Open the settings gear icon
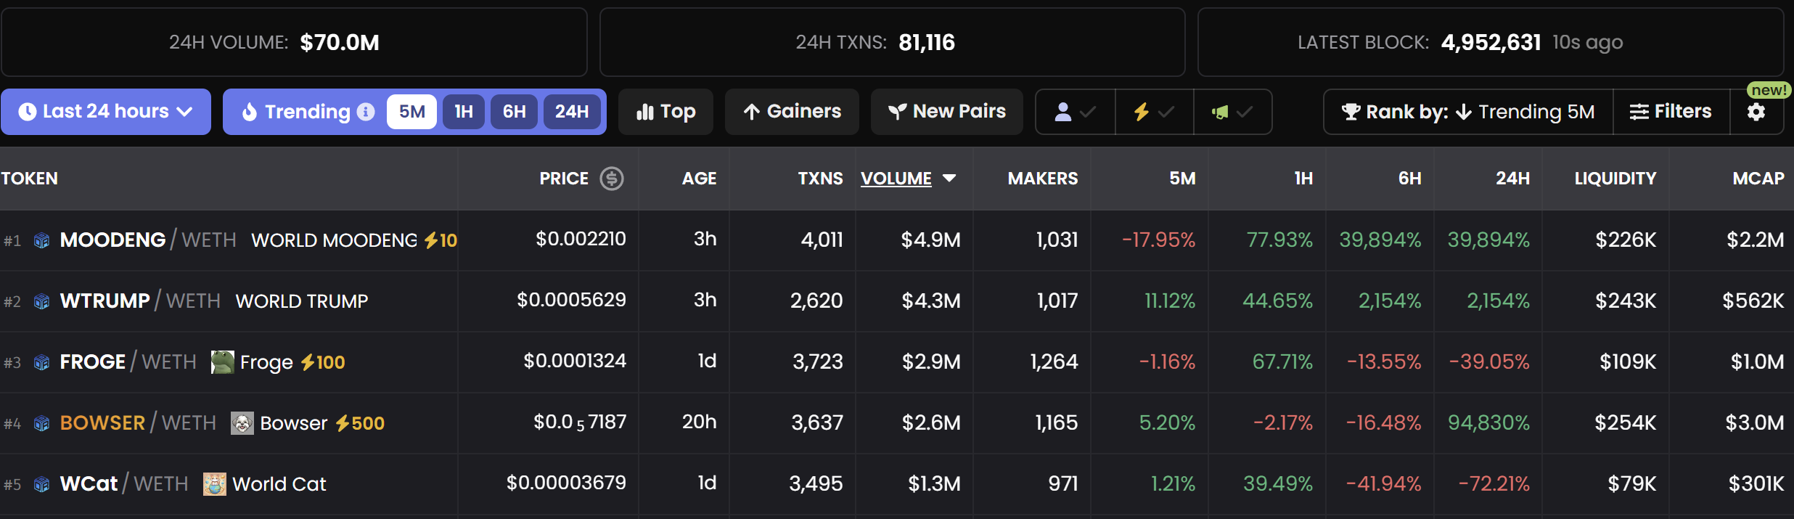Screen dimensions: 1794x519 click(1756, 112)
